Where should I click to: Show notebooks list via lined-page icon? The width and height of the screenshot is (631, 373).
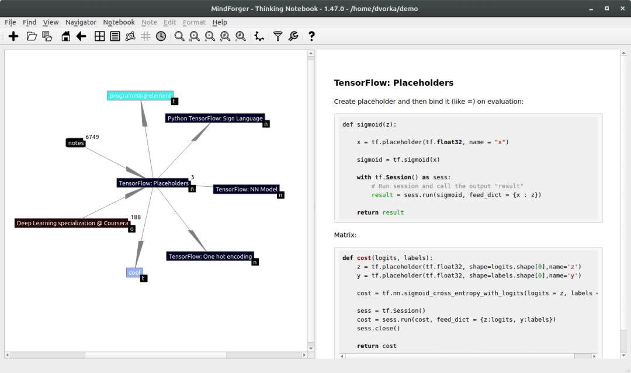pos(115,36)
